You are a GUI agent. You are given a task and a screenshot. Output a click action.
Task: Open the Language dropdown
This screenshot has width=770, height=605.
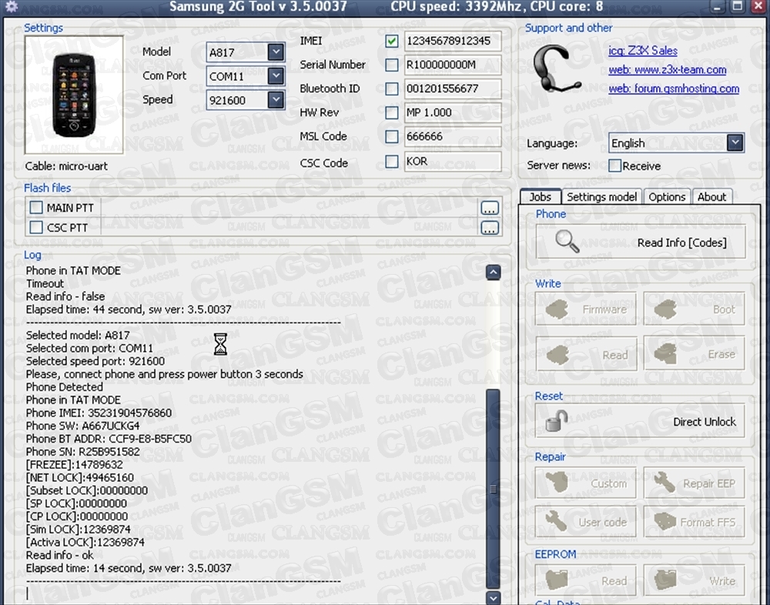tap(735, 143)
